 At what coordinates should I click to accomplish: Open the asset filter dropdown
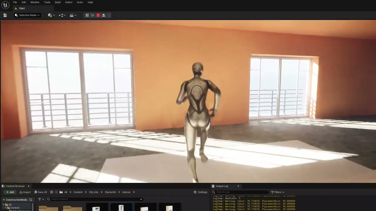41,199
